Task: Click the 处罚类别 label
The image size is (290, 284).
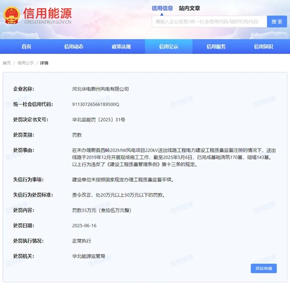Action: click(24, 135)
